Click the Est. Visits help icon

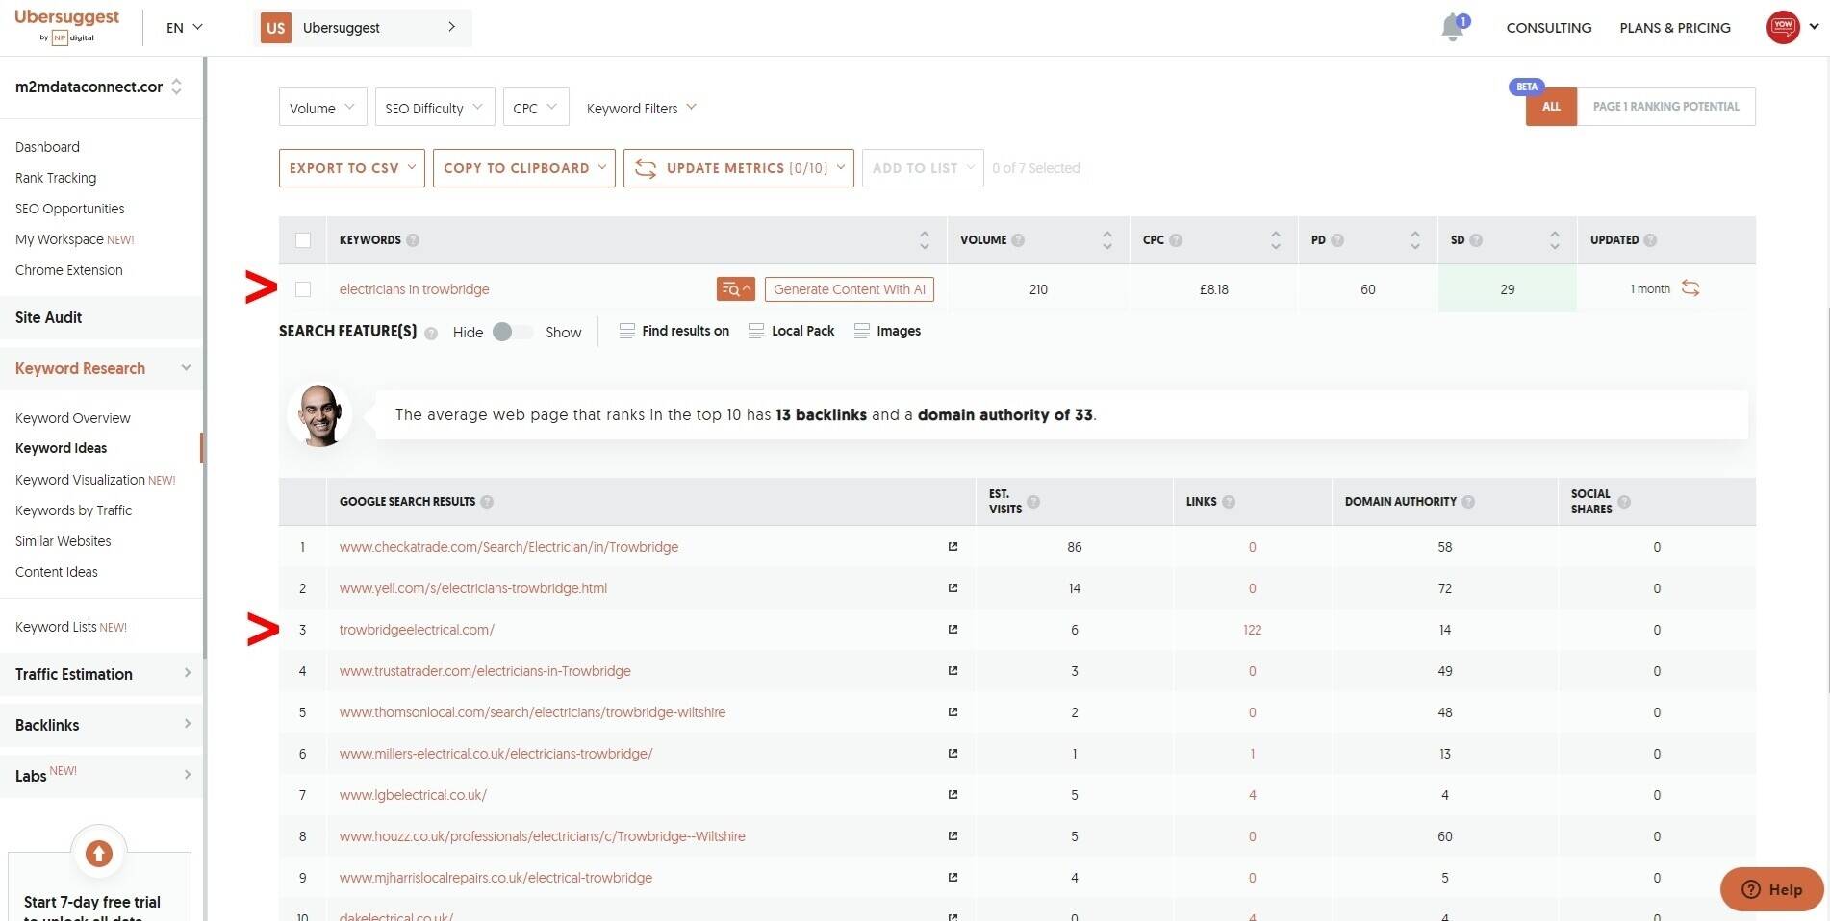[x=1033, y=502]
